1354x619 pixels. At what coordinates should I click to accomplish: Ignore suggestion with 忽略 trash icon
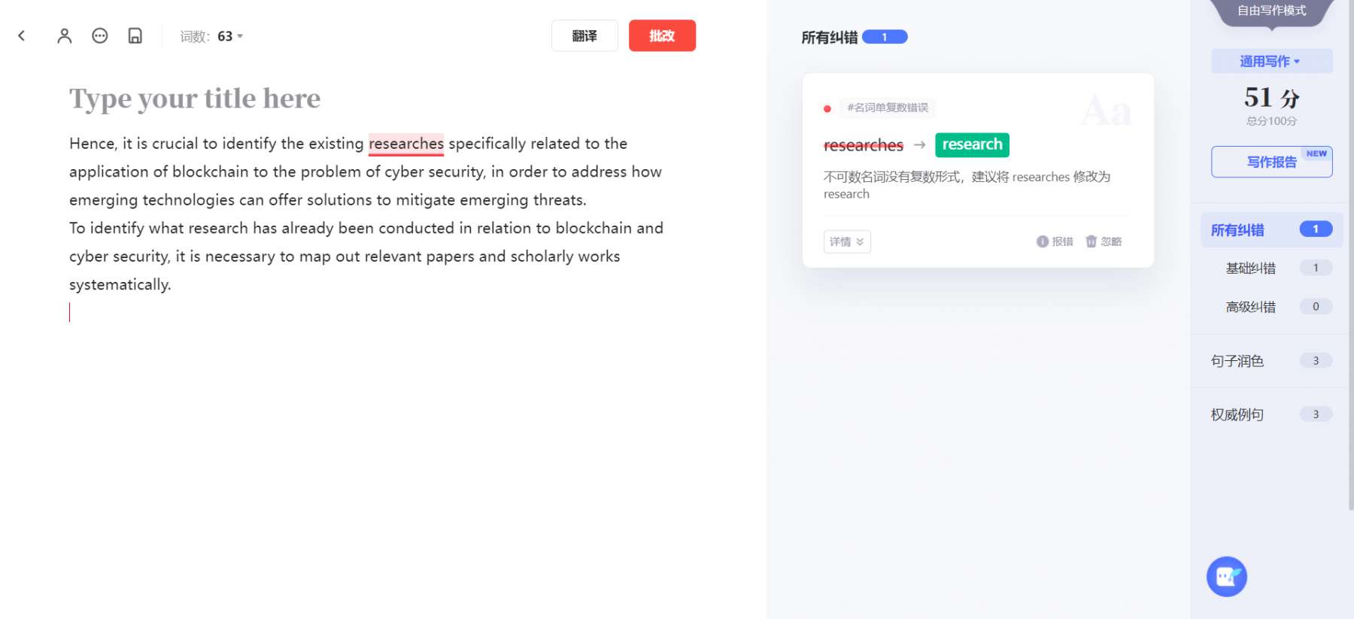click(x=1104, y=241)
